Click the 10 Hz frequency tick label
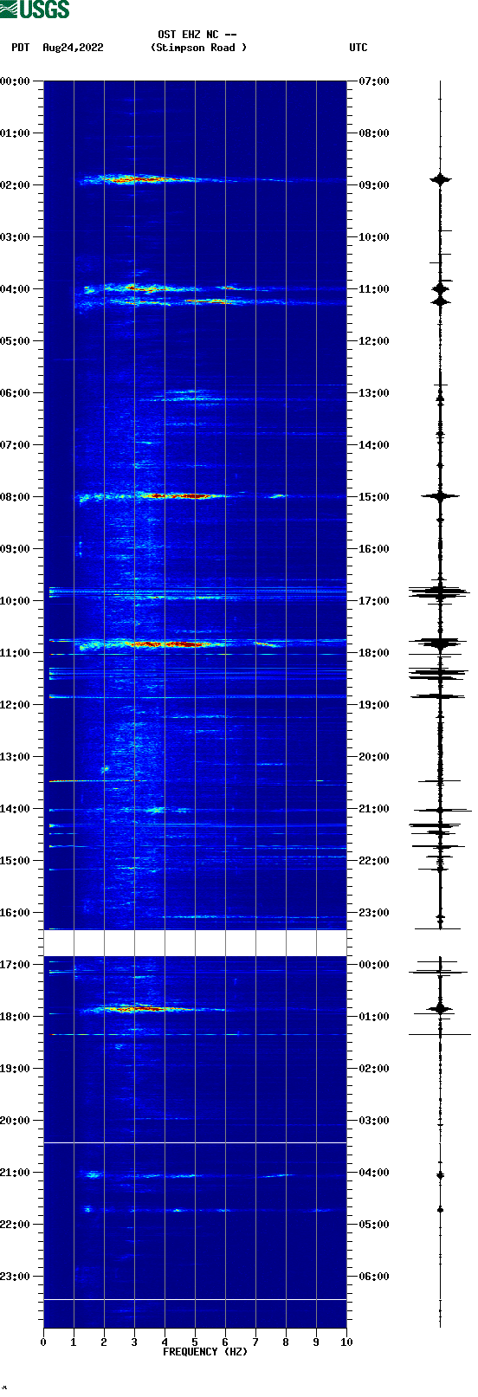 coord(346,1342)
